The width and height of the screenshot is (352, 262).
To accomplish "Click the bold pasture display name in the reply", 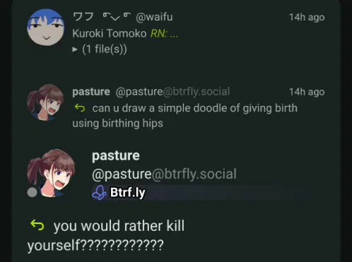I will (91, 92).
